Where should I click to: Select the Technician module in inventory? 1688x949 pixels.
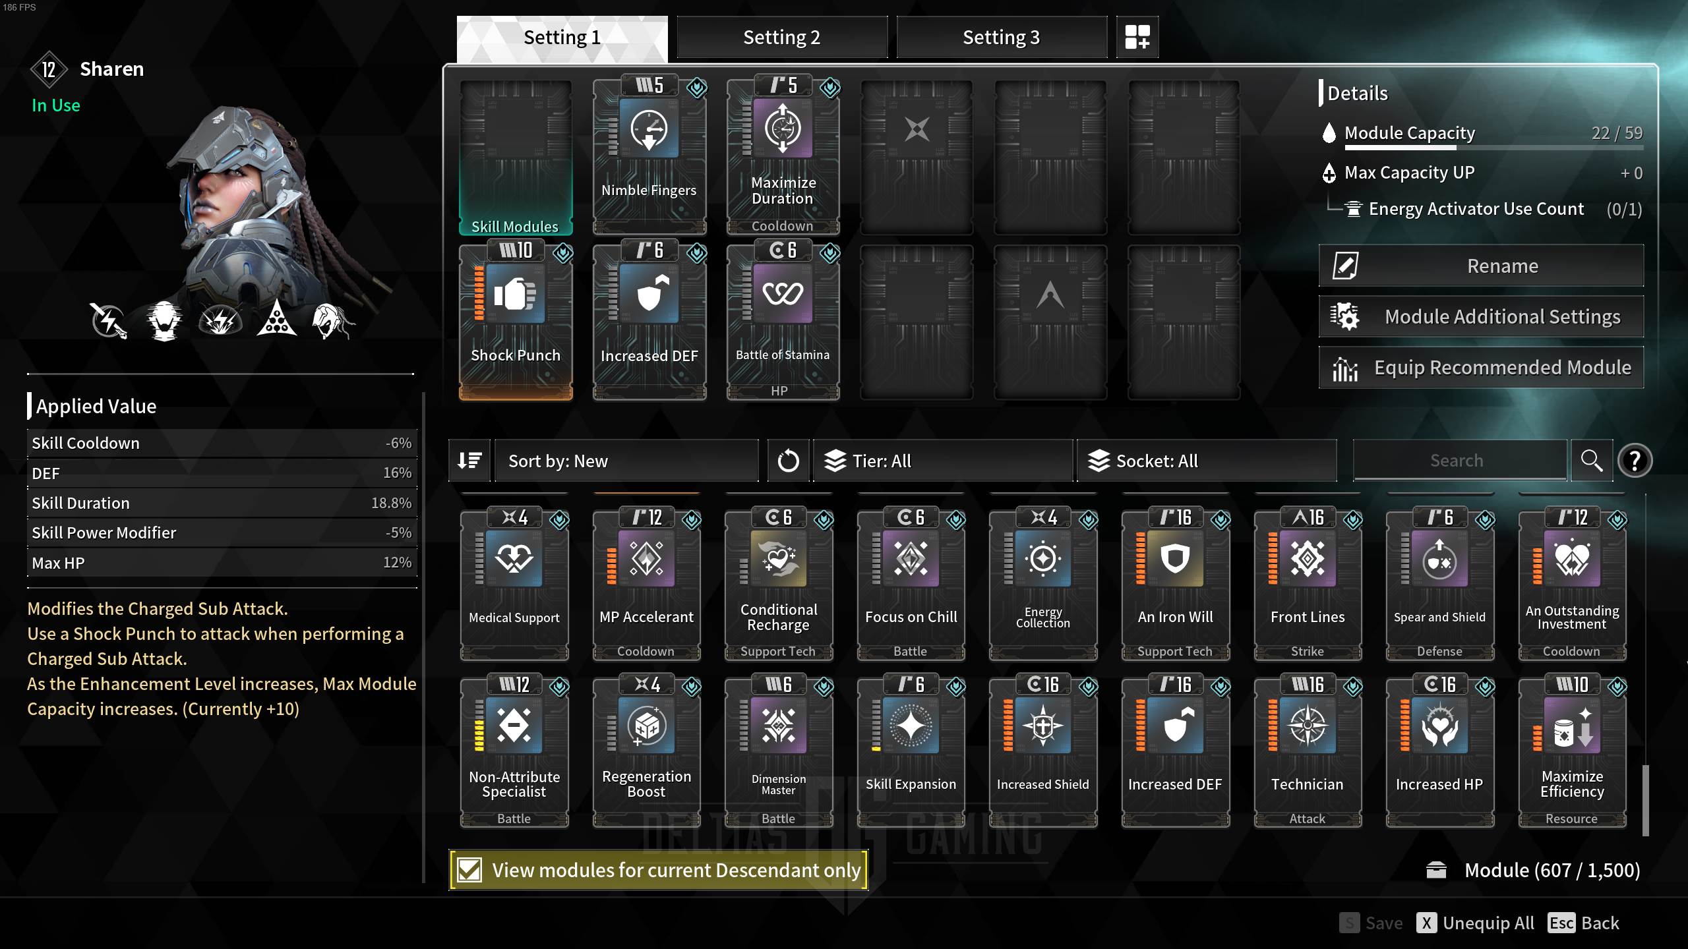(x=1308, y=751)
